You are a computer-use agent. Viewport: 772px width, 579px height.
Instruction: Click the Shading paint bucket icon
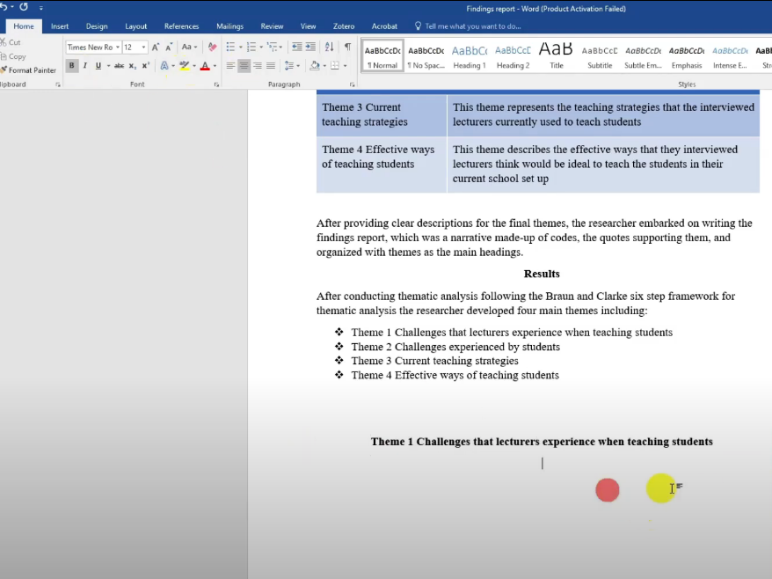(315, 65)
